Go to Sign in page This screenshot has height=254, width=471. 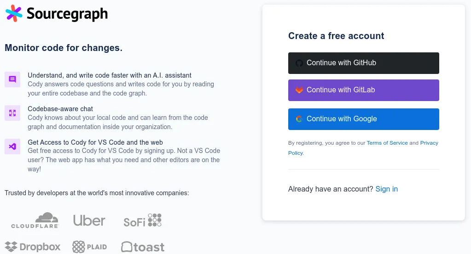387,189
